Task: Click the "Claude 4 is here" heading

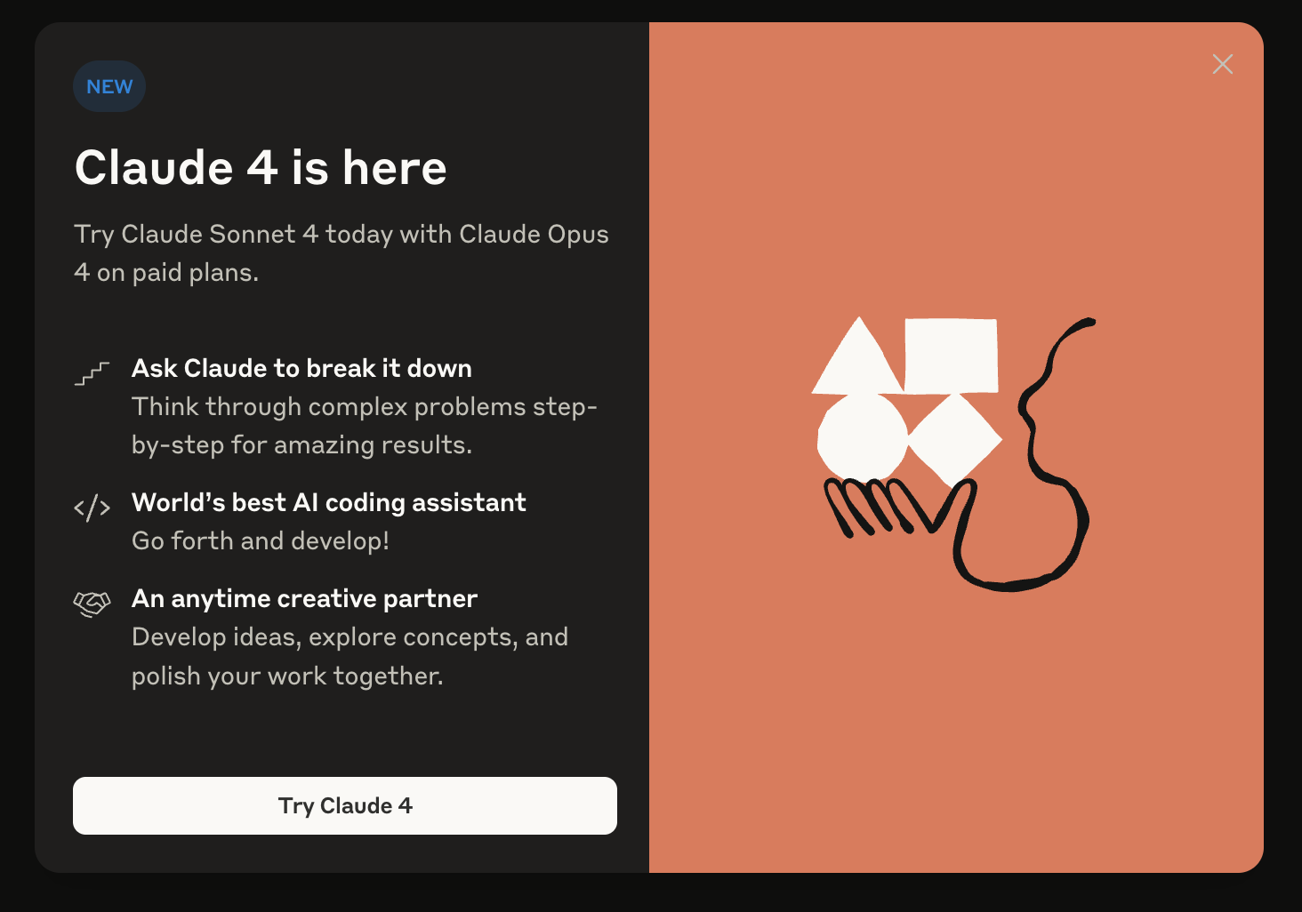Action: (x=261, y=167)
